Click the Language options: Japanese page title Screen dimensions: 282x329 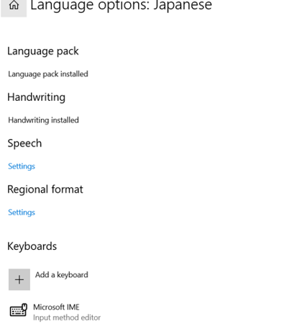[121, 6]
